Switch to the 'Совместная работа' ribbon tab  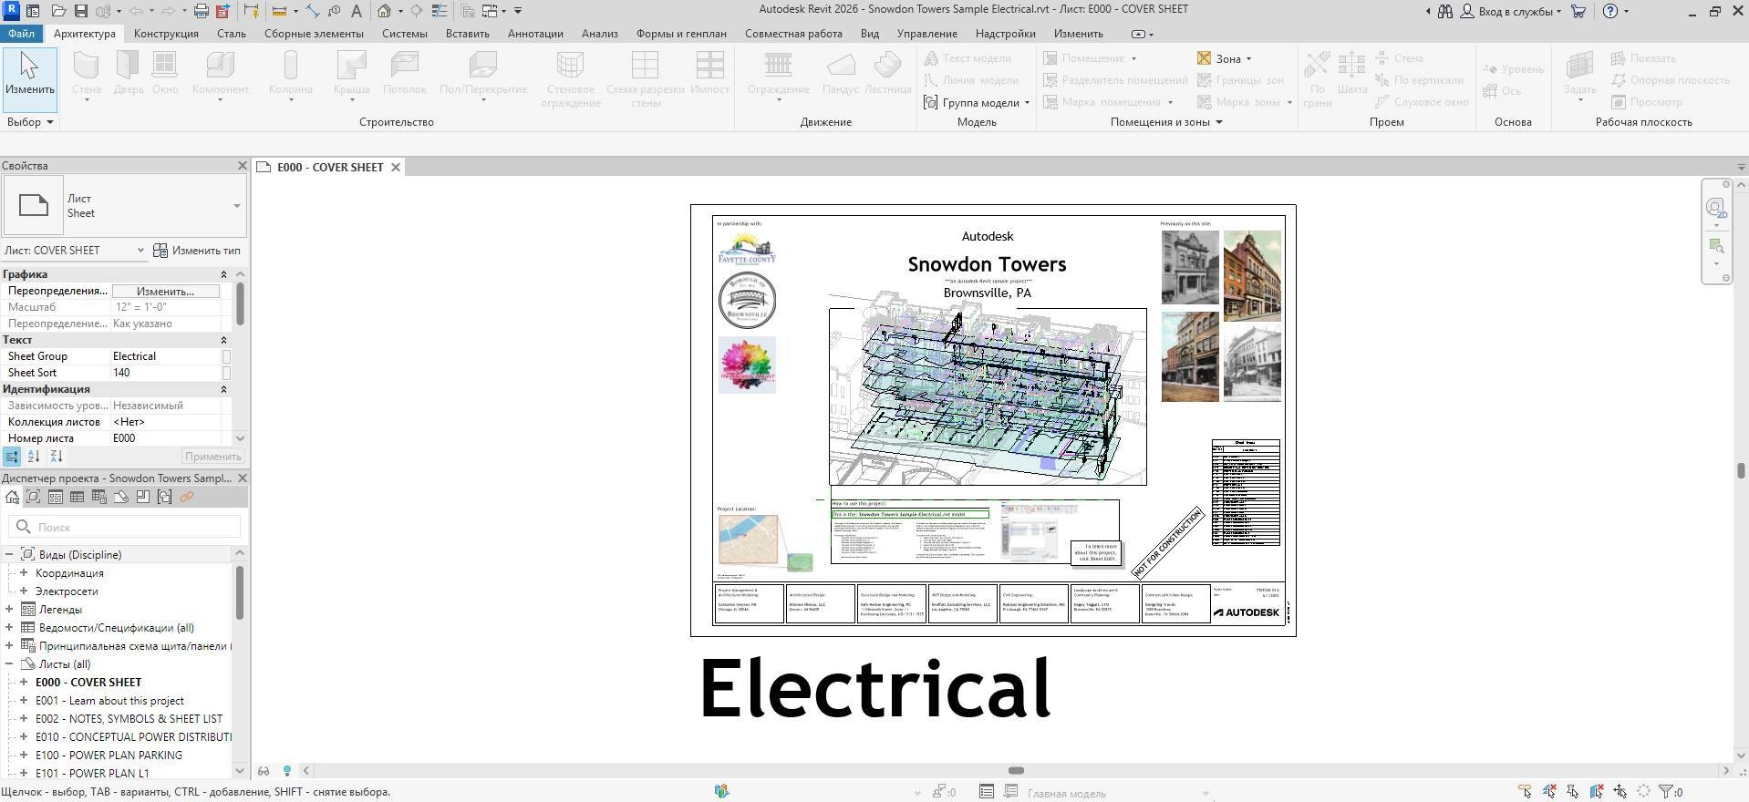[x=793, y=34]
